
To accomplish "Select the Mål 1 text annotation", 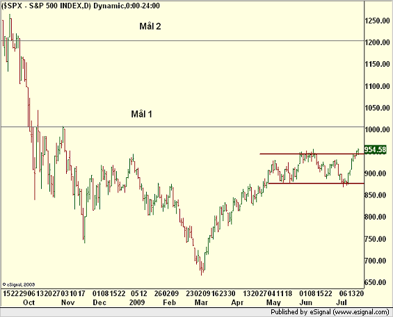I will 142,114.
